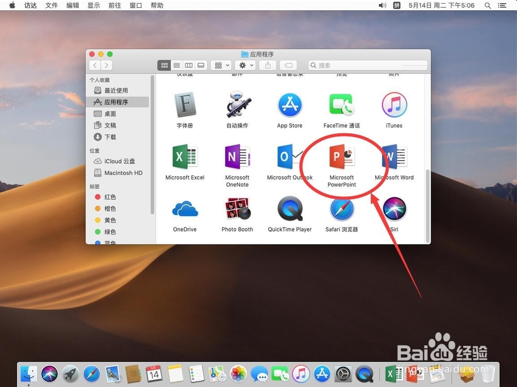Open the 帮助 menu
517x387 pixels.
157,5
